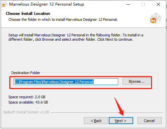167x129 pixels.
Task: Click the Destination Folder group label
Action: [26, 73]
